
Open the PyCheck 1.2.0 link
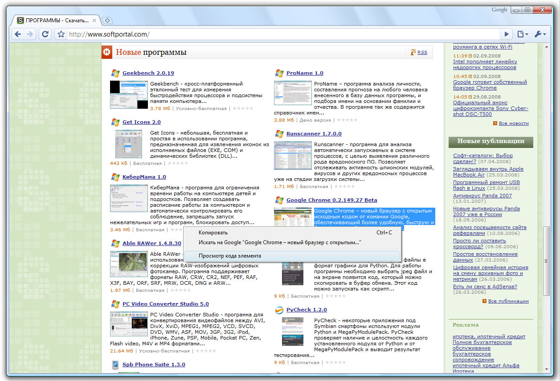(x=307, y=310)
